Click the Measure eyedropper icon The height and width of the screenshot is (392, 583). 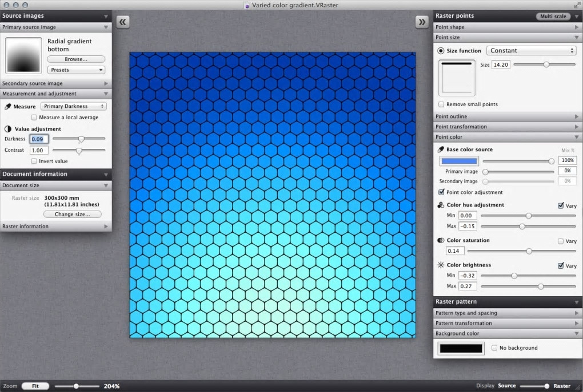(8, 107)
